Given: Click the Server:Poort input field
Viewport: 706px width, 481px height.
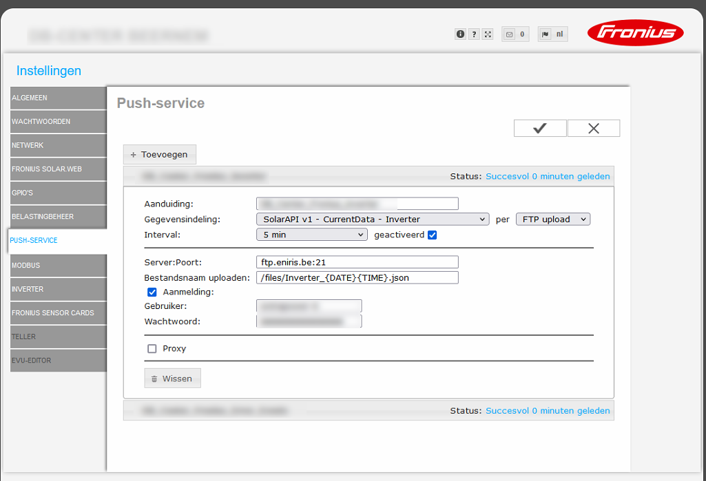Looking at the screenshot, I should coord(357,262).
